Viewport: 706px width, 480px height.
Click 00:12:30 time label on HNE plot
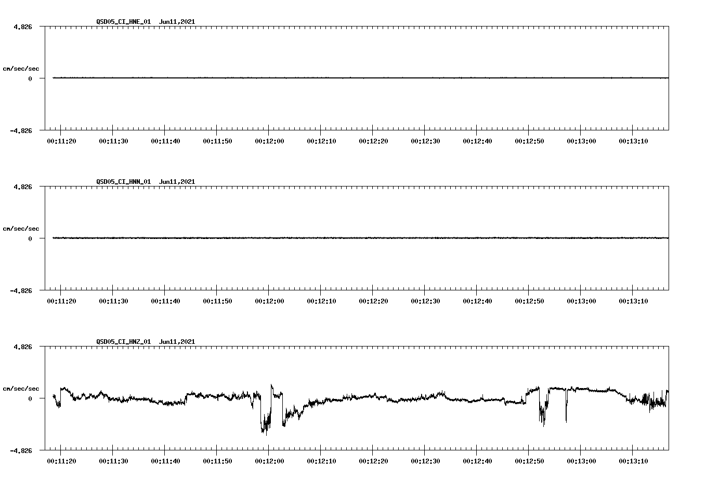(425, 141)
